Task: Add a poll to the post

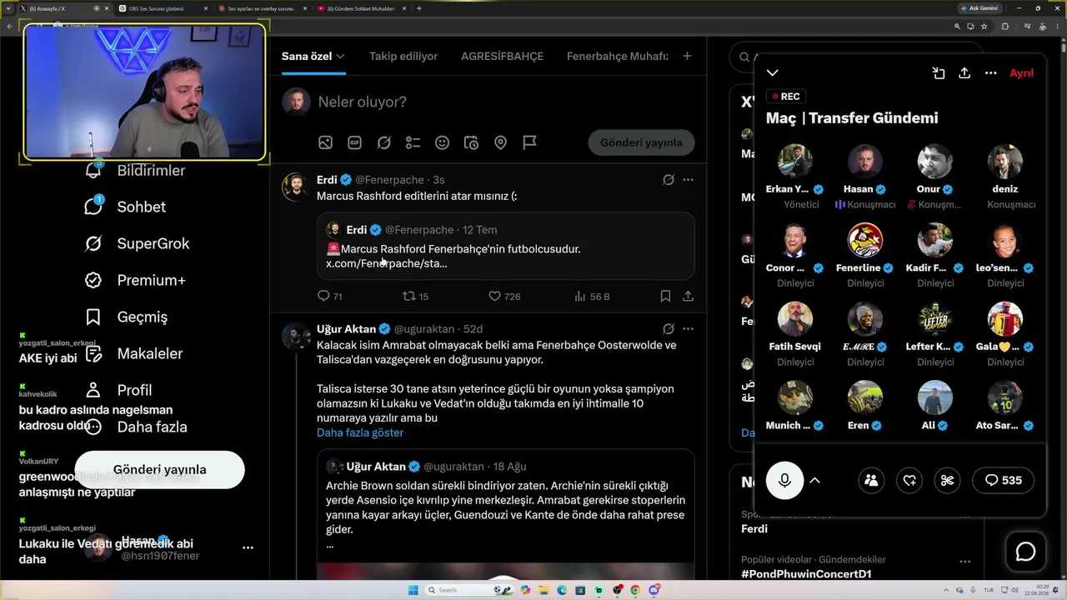Action: [x=413, y=142]
